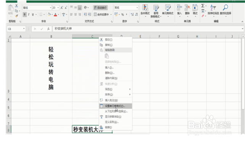Open the font name dropdown

click(50, 8)
